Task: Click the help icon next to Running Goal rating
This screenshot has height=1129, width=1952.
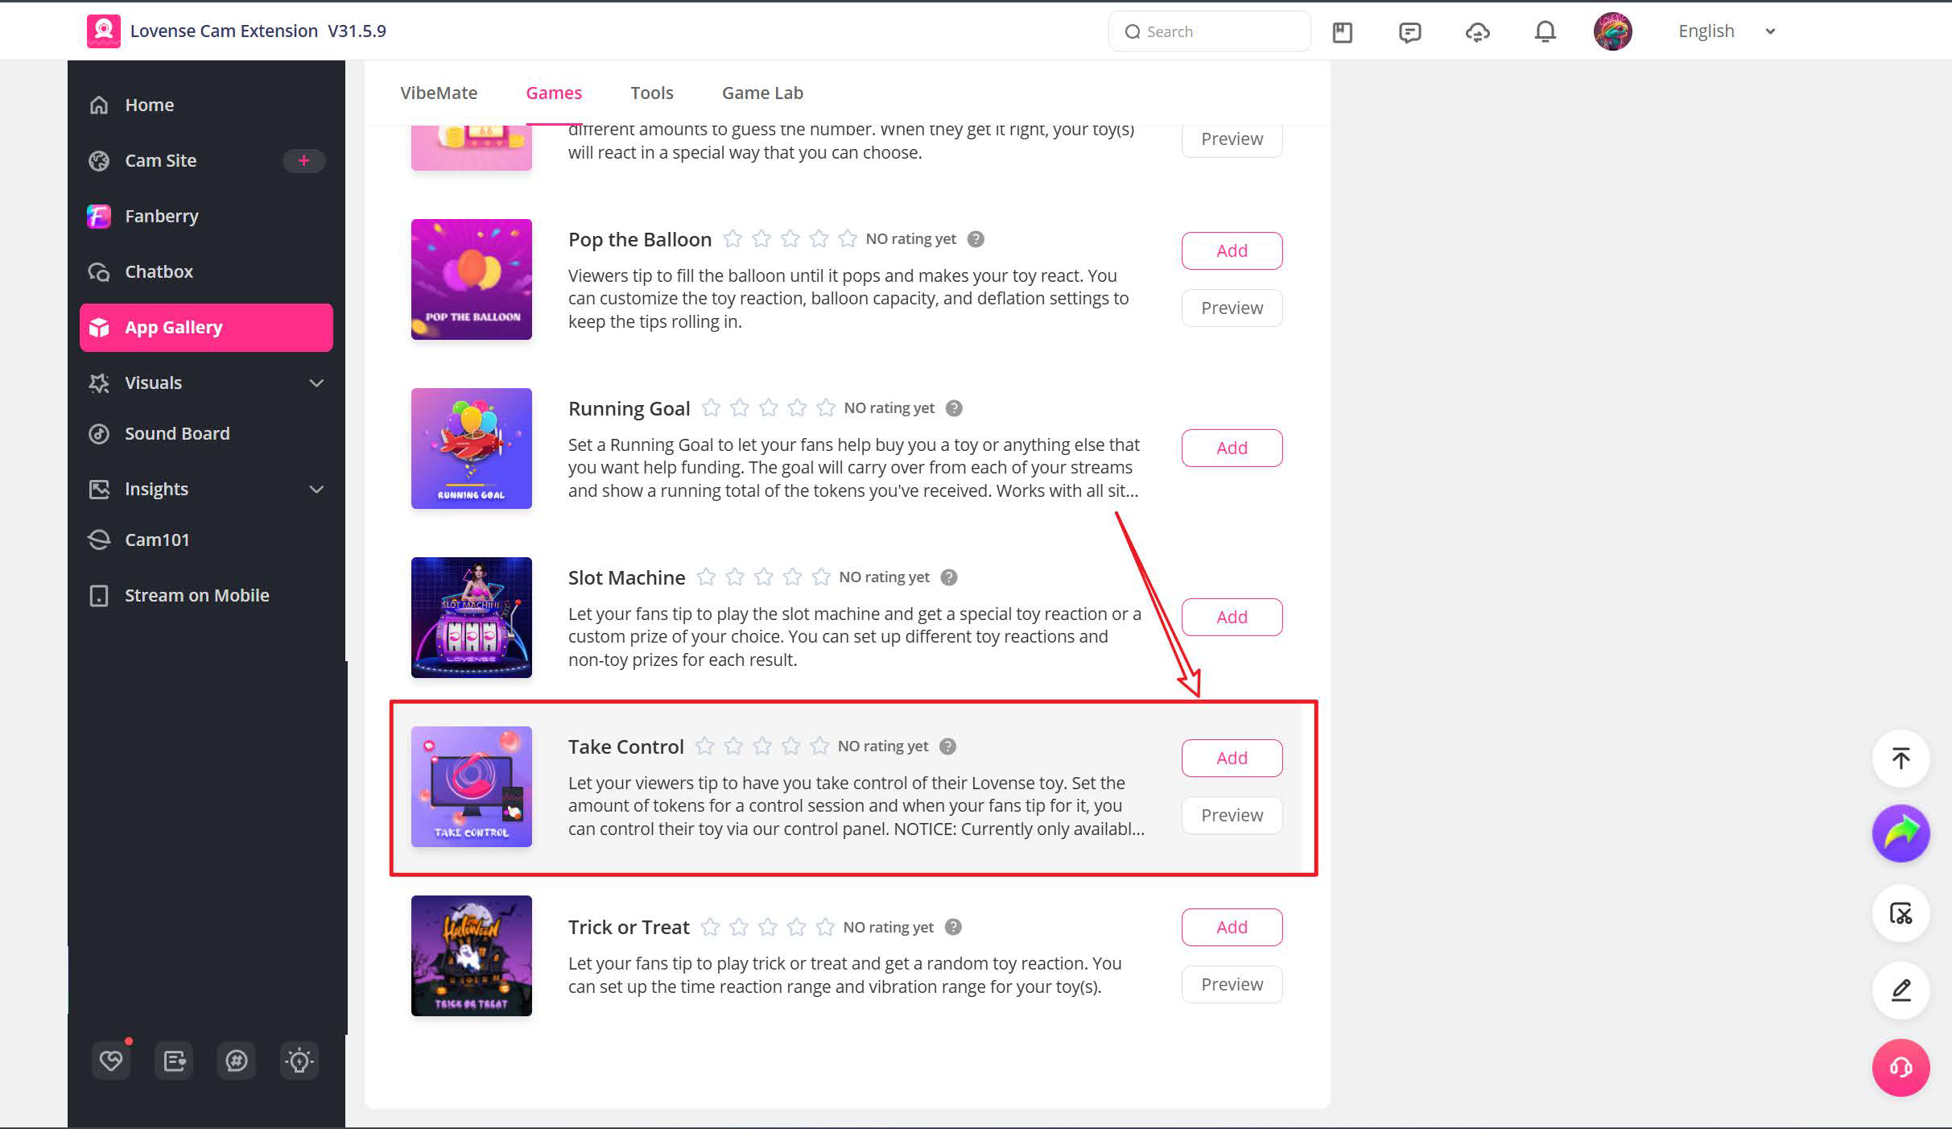Action: point(954,408)
